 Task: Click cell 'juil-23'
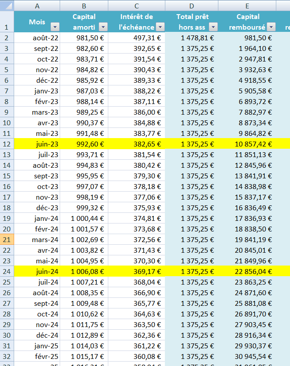(37, 155)
